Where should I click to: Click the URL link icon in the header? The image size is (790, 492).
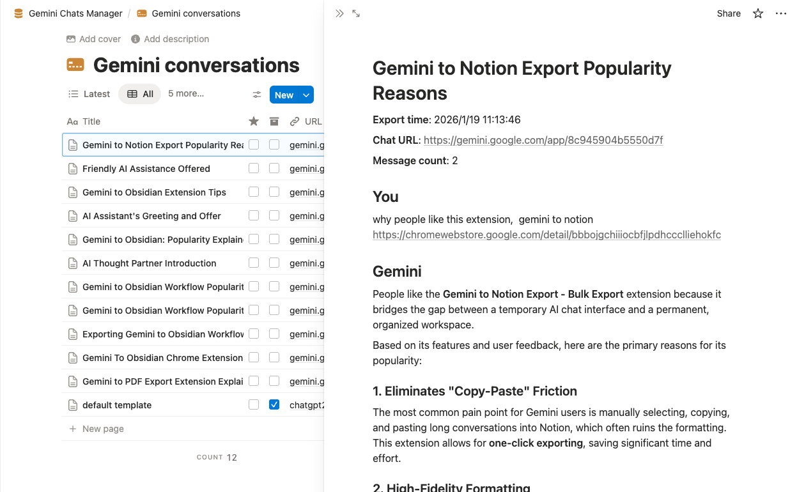pyautogui.click(x=294, y=121)
